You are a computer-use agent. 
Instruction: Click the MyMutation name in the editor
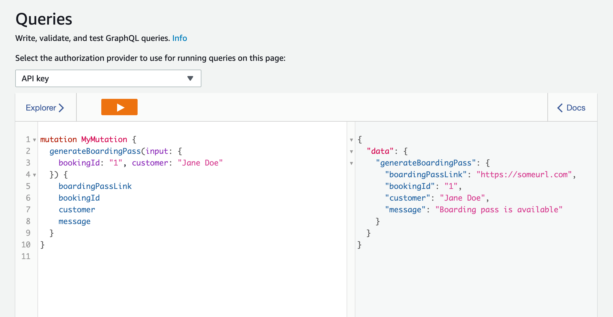pos(104,139)
